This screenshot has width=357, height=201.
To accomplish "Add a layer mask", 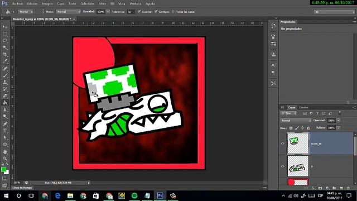I will (x=320, y=188).
